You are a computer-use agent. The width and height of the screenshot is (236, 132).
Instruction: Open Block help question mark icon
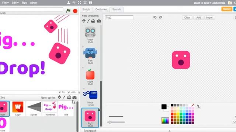click(x=90, y=3)
